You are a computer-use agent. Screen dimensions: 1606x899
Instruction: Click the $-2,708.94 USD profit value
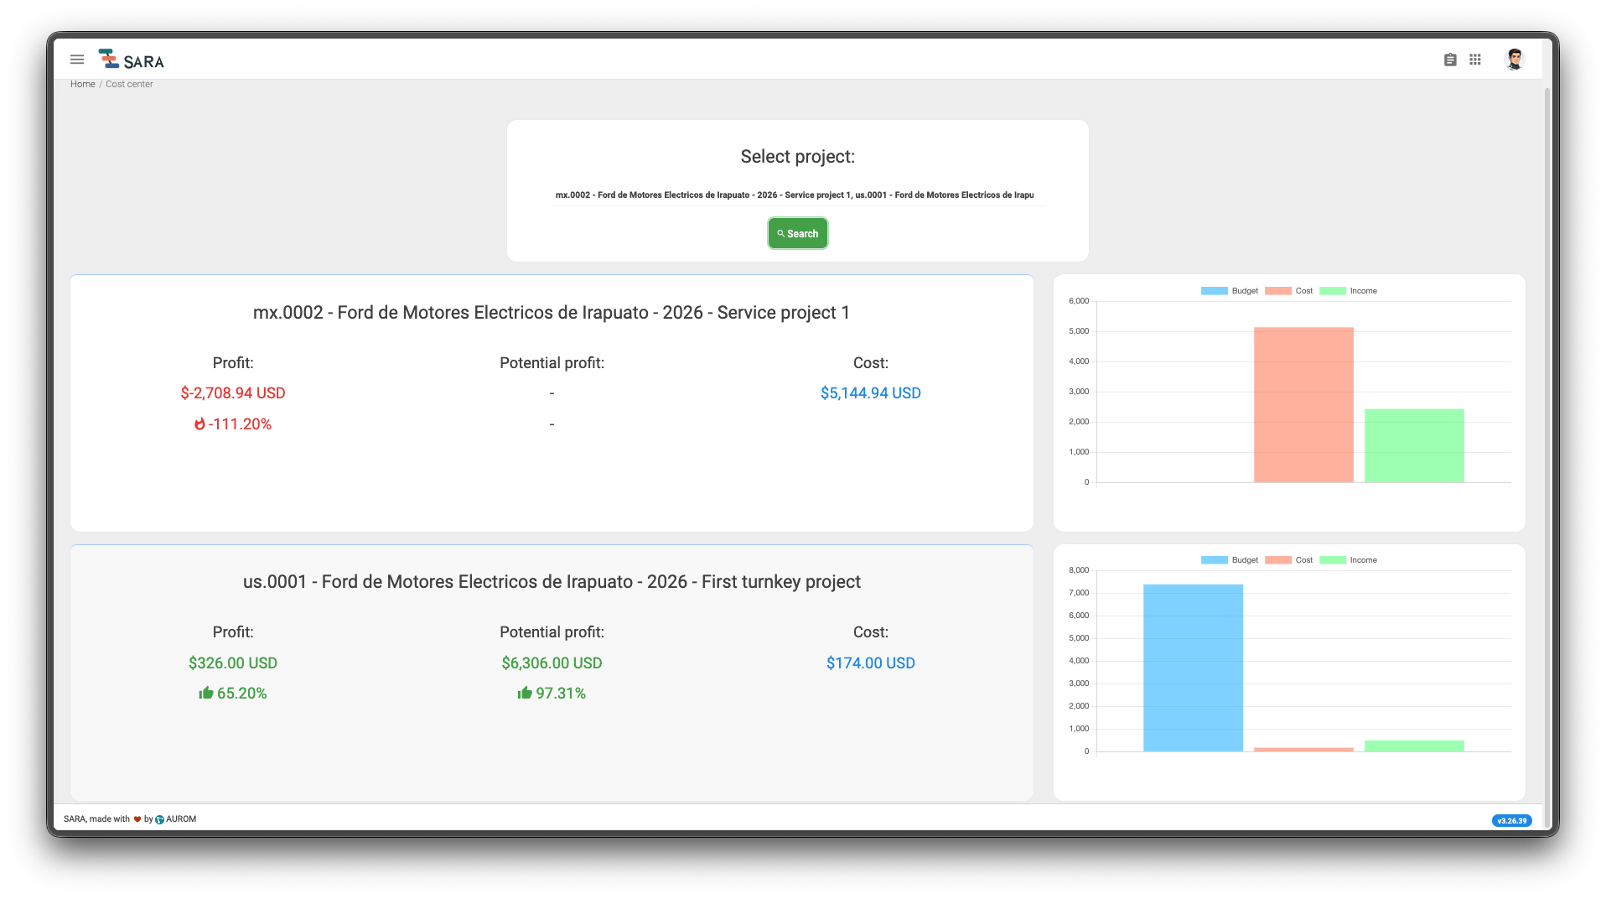(x=233, y=393)
